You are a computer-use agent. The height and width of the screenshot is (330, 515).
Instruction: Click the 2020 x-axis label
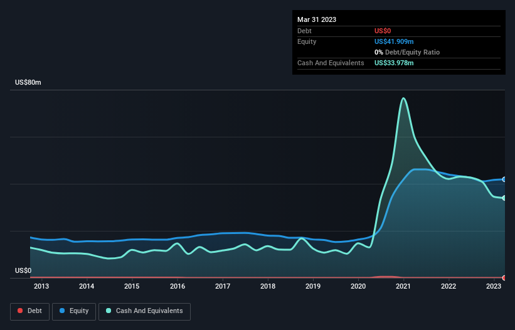(358, 286)
